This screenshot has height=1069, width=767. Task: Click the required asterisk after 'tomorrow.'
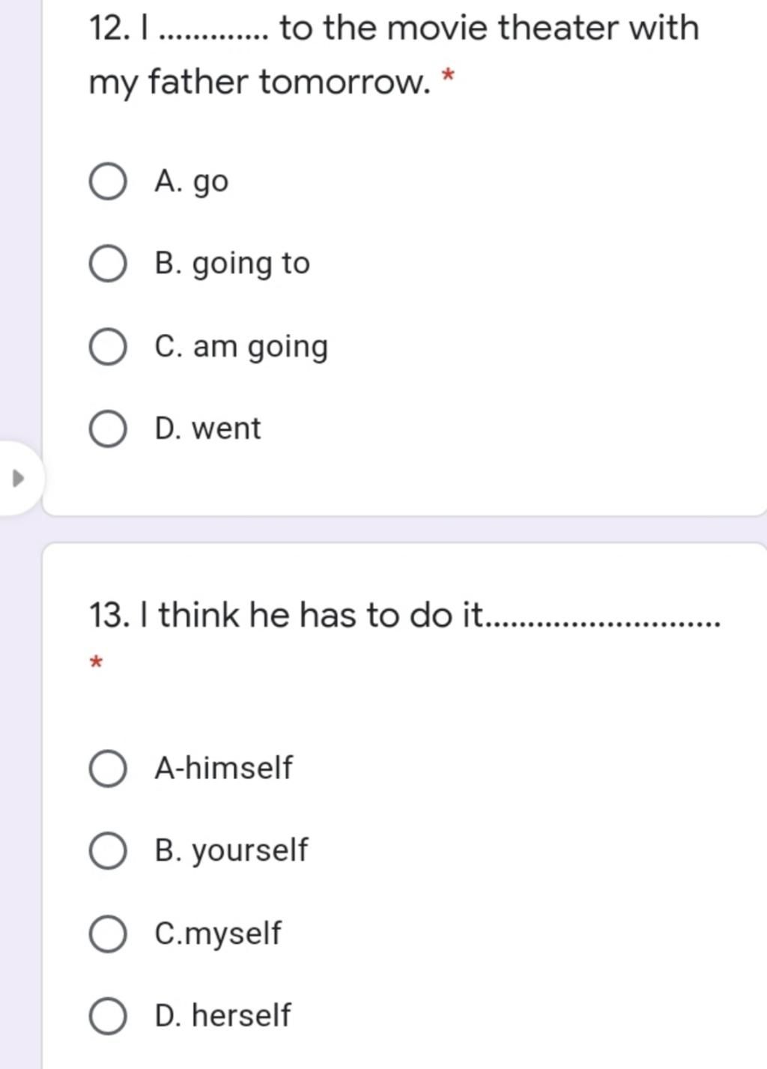click(x=447, y=75)
